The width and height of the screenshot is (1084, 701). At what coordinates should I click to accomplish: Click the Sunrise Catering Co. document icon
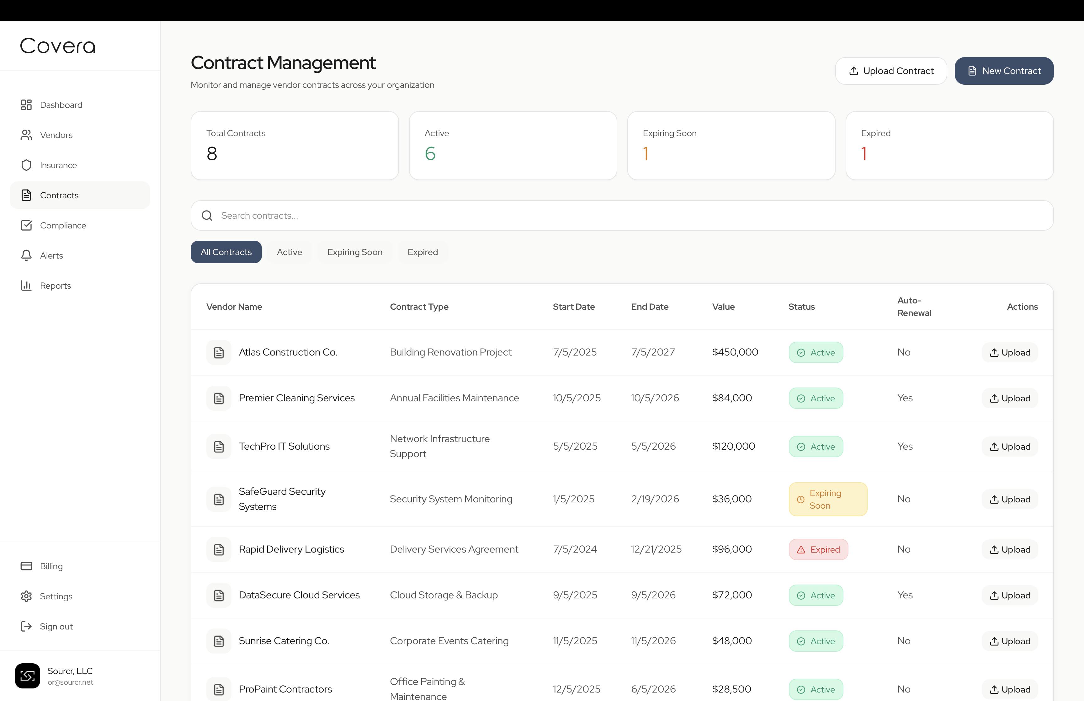(219, 641)
